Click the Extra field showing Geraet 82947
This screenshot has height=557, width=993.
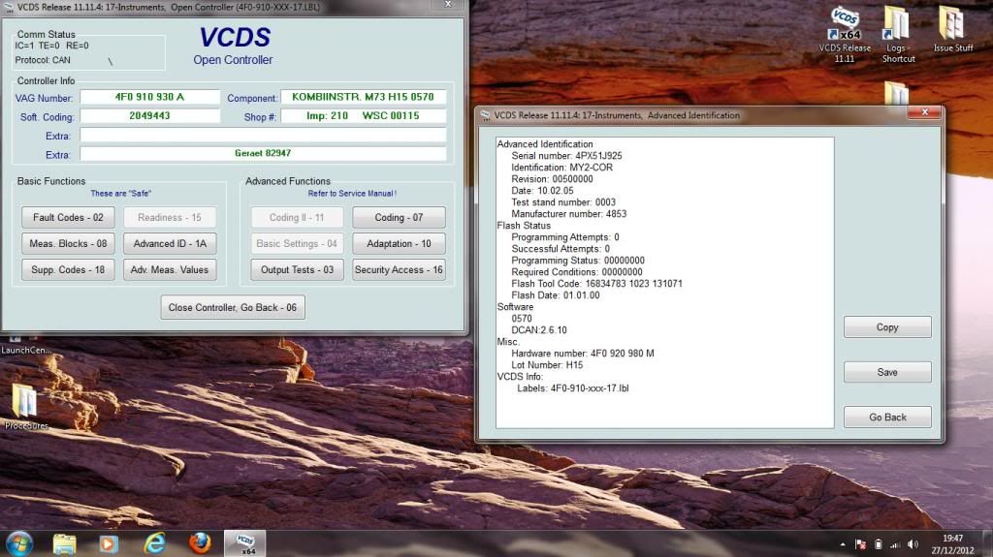[263, 153]
